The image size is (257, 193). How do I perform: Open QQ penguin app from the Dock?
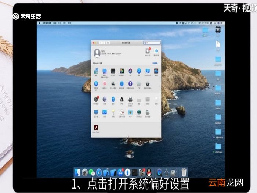tap(149, 172)
